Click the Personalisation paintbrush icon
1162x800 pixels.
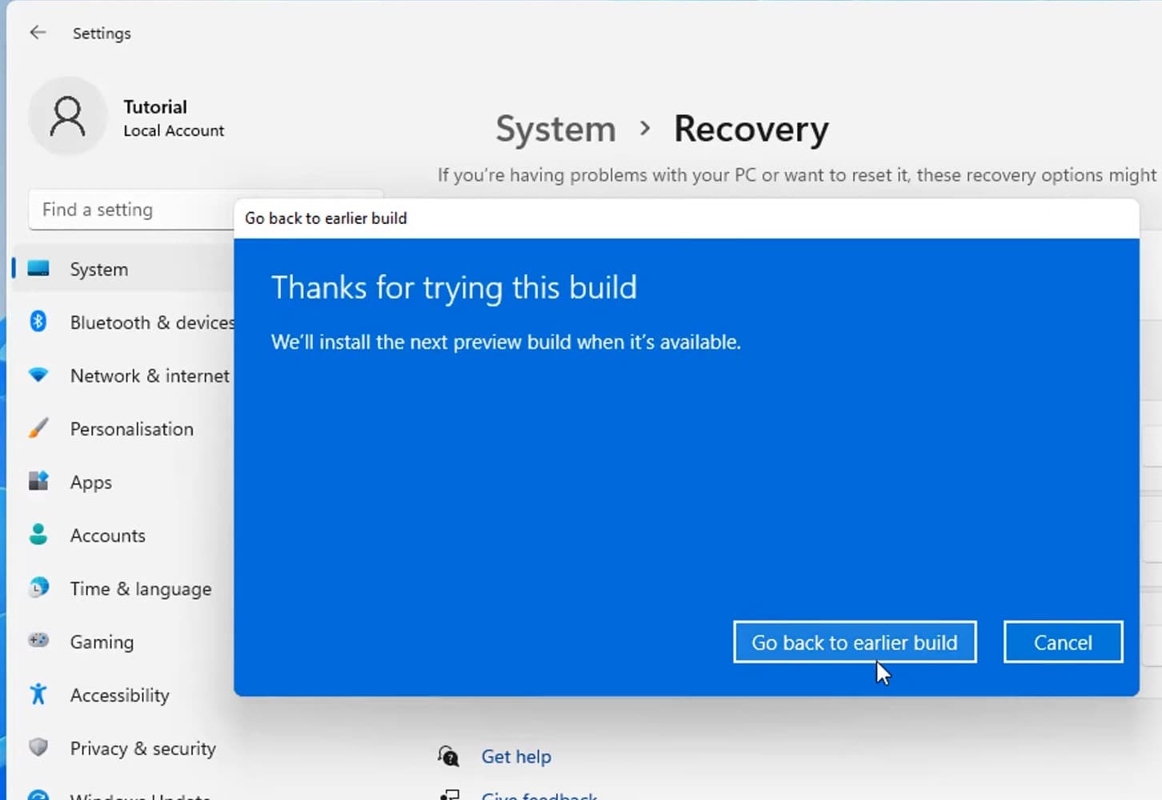[x=38, y=429]
